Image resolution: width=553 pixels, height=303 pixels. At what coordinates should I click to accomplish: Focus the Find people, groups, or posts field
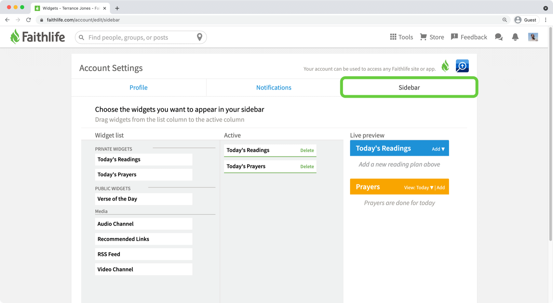point(141,37)
